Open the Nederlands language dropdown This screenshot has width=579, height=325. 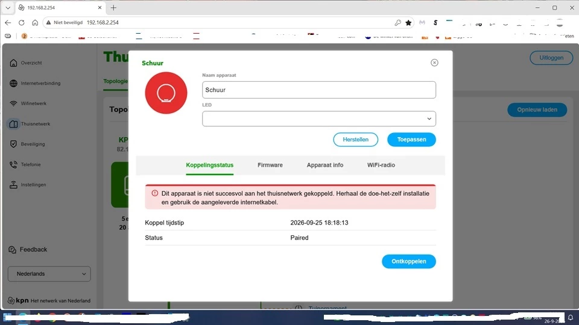click(49, 274)
